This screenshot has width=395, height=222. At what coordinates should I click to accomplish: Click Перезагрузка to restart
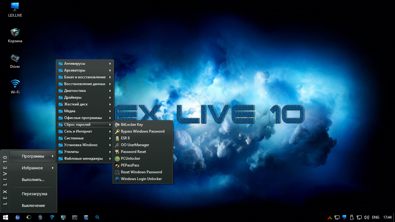click(x=34, y=194)
